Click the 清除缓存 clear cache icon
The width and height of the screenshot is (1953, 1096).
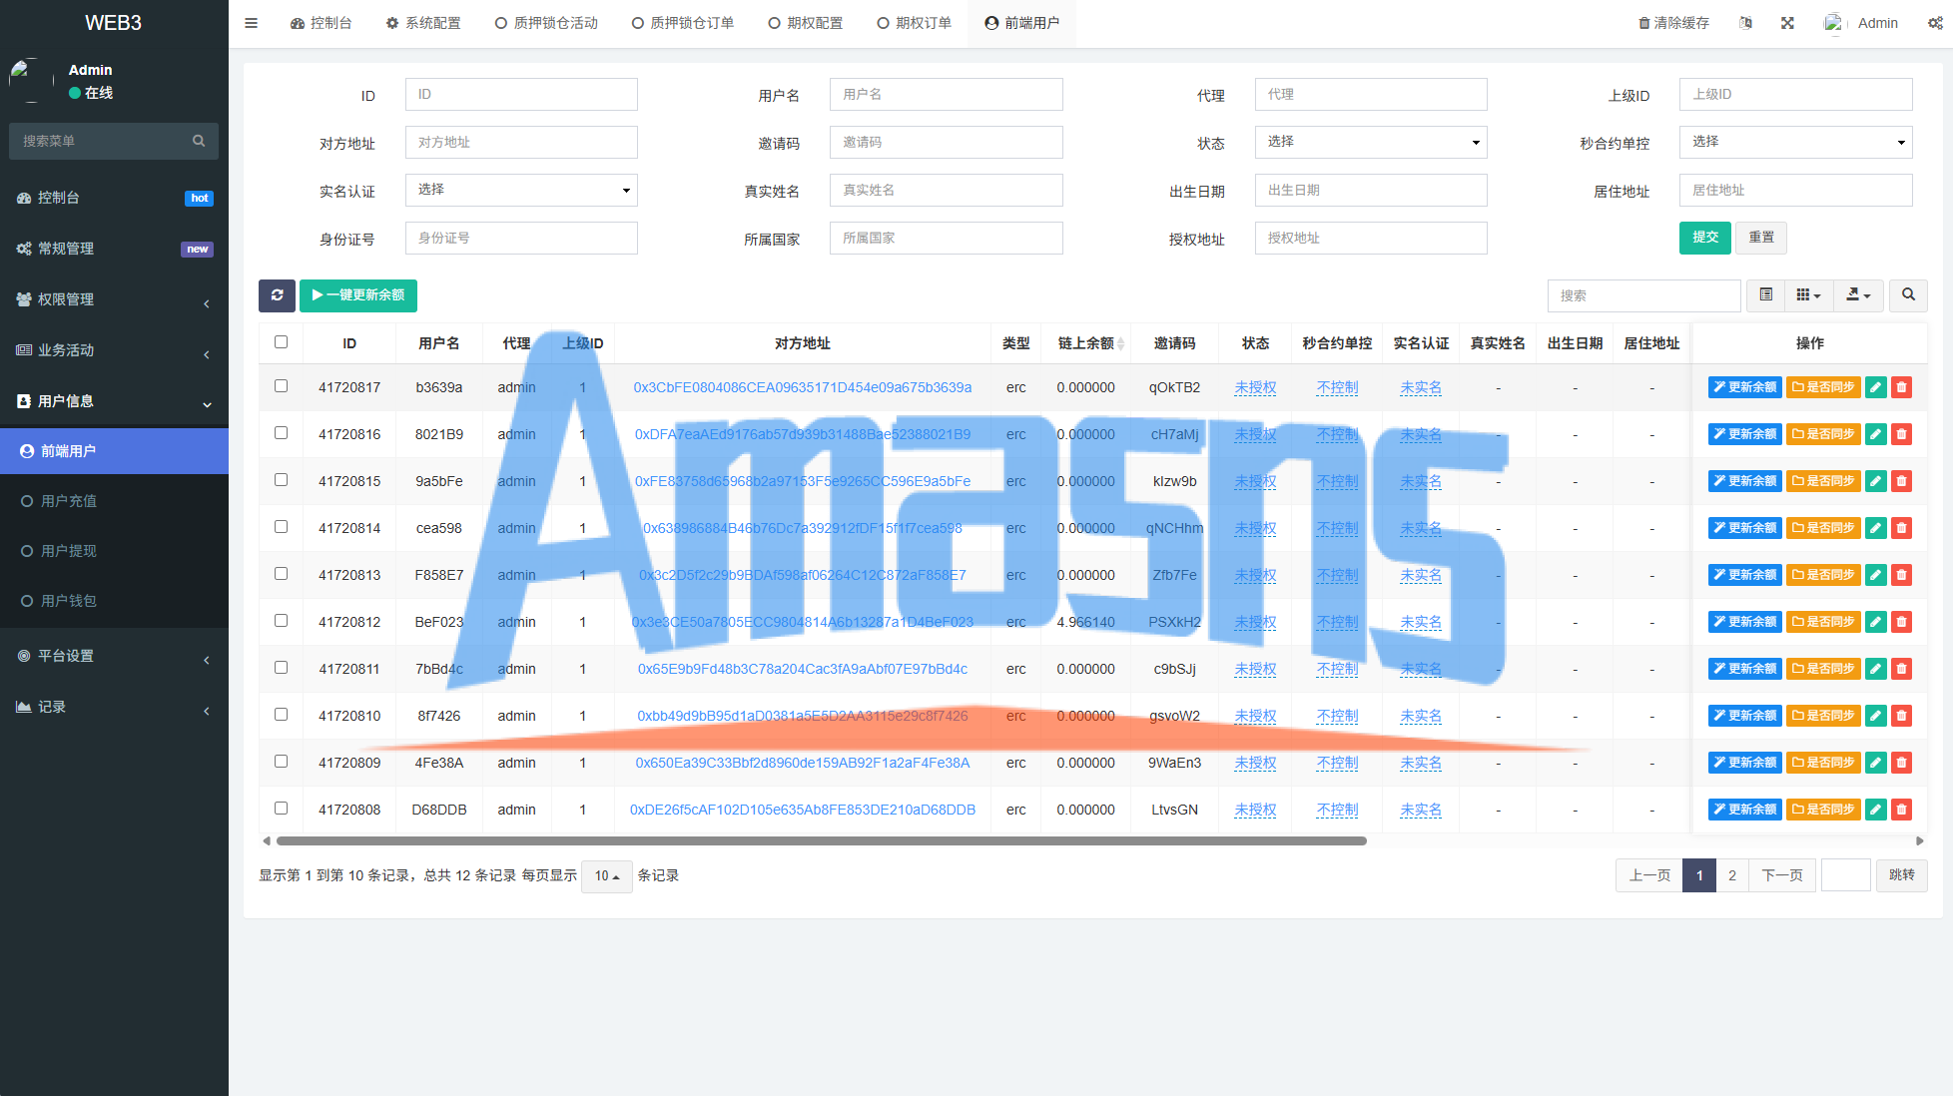coord(1643,23)
